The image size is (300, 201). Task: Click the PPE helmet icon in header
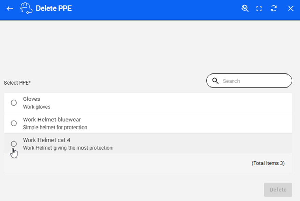click(x=26, y=8)
